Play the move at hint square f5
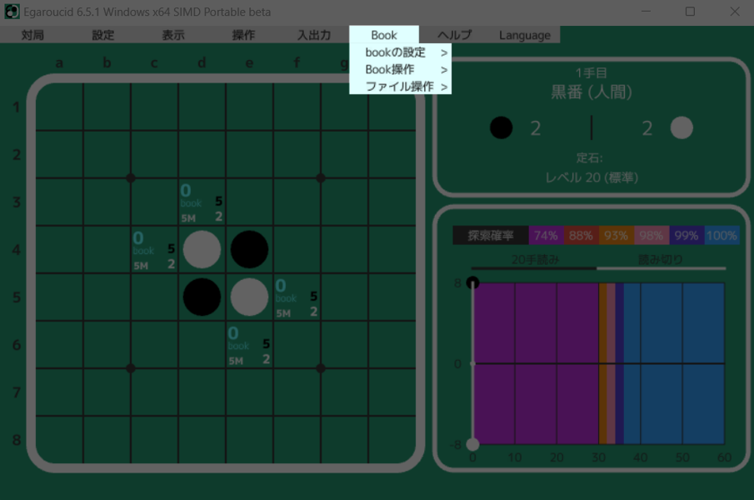Viewport: 754px width, 500px height. click(x=297, y=297)
